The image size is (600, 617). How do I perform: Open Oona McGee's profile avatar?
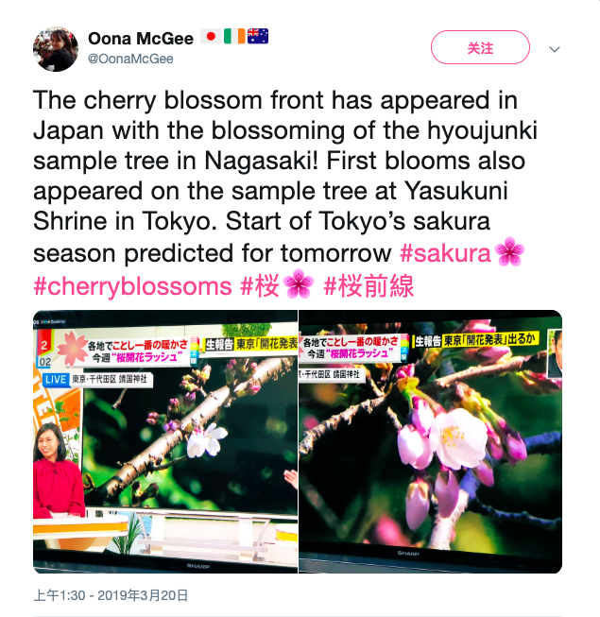[56, 49]
